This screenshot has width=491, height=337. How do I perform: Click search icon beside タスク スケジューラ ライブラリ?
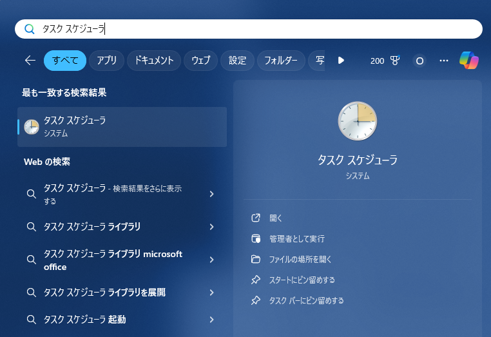point(31,226)
